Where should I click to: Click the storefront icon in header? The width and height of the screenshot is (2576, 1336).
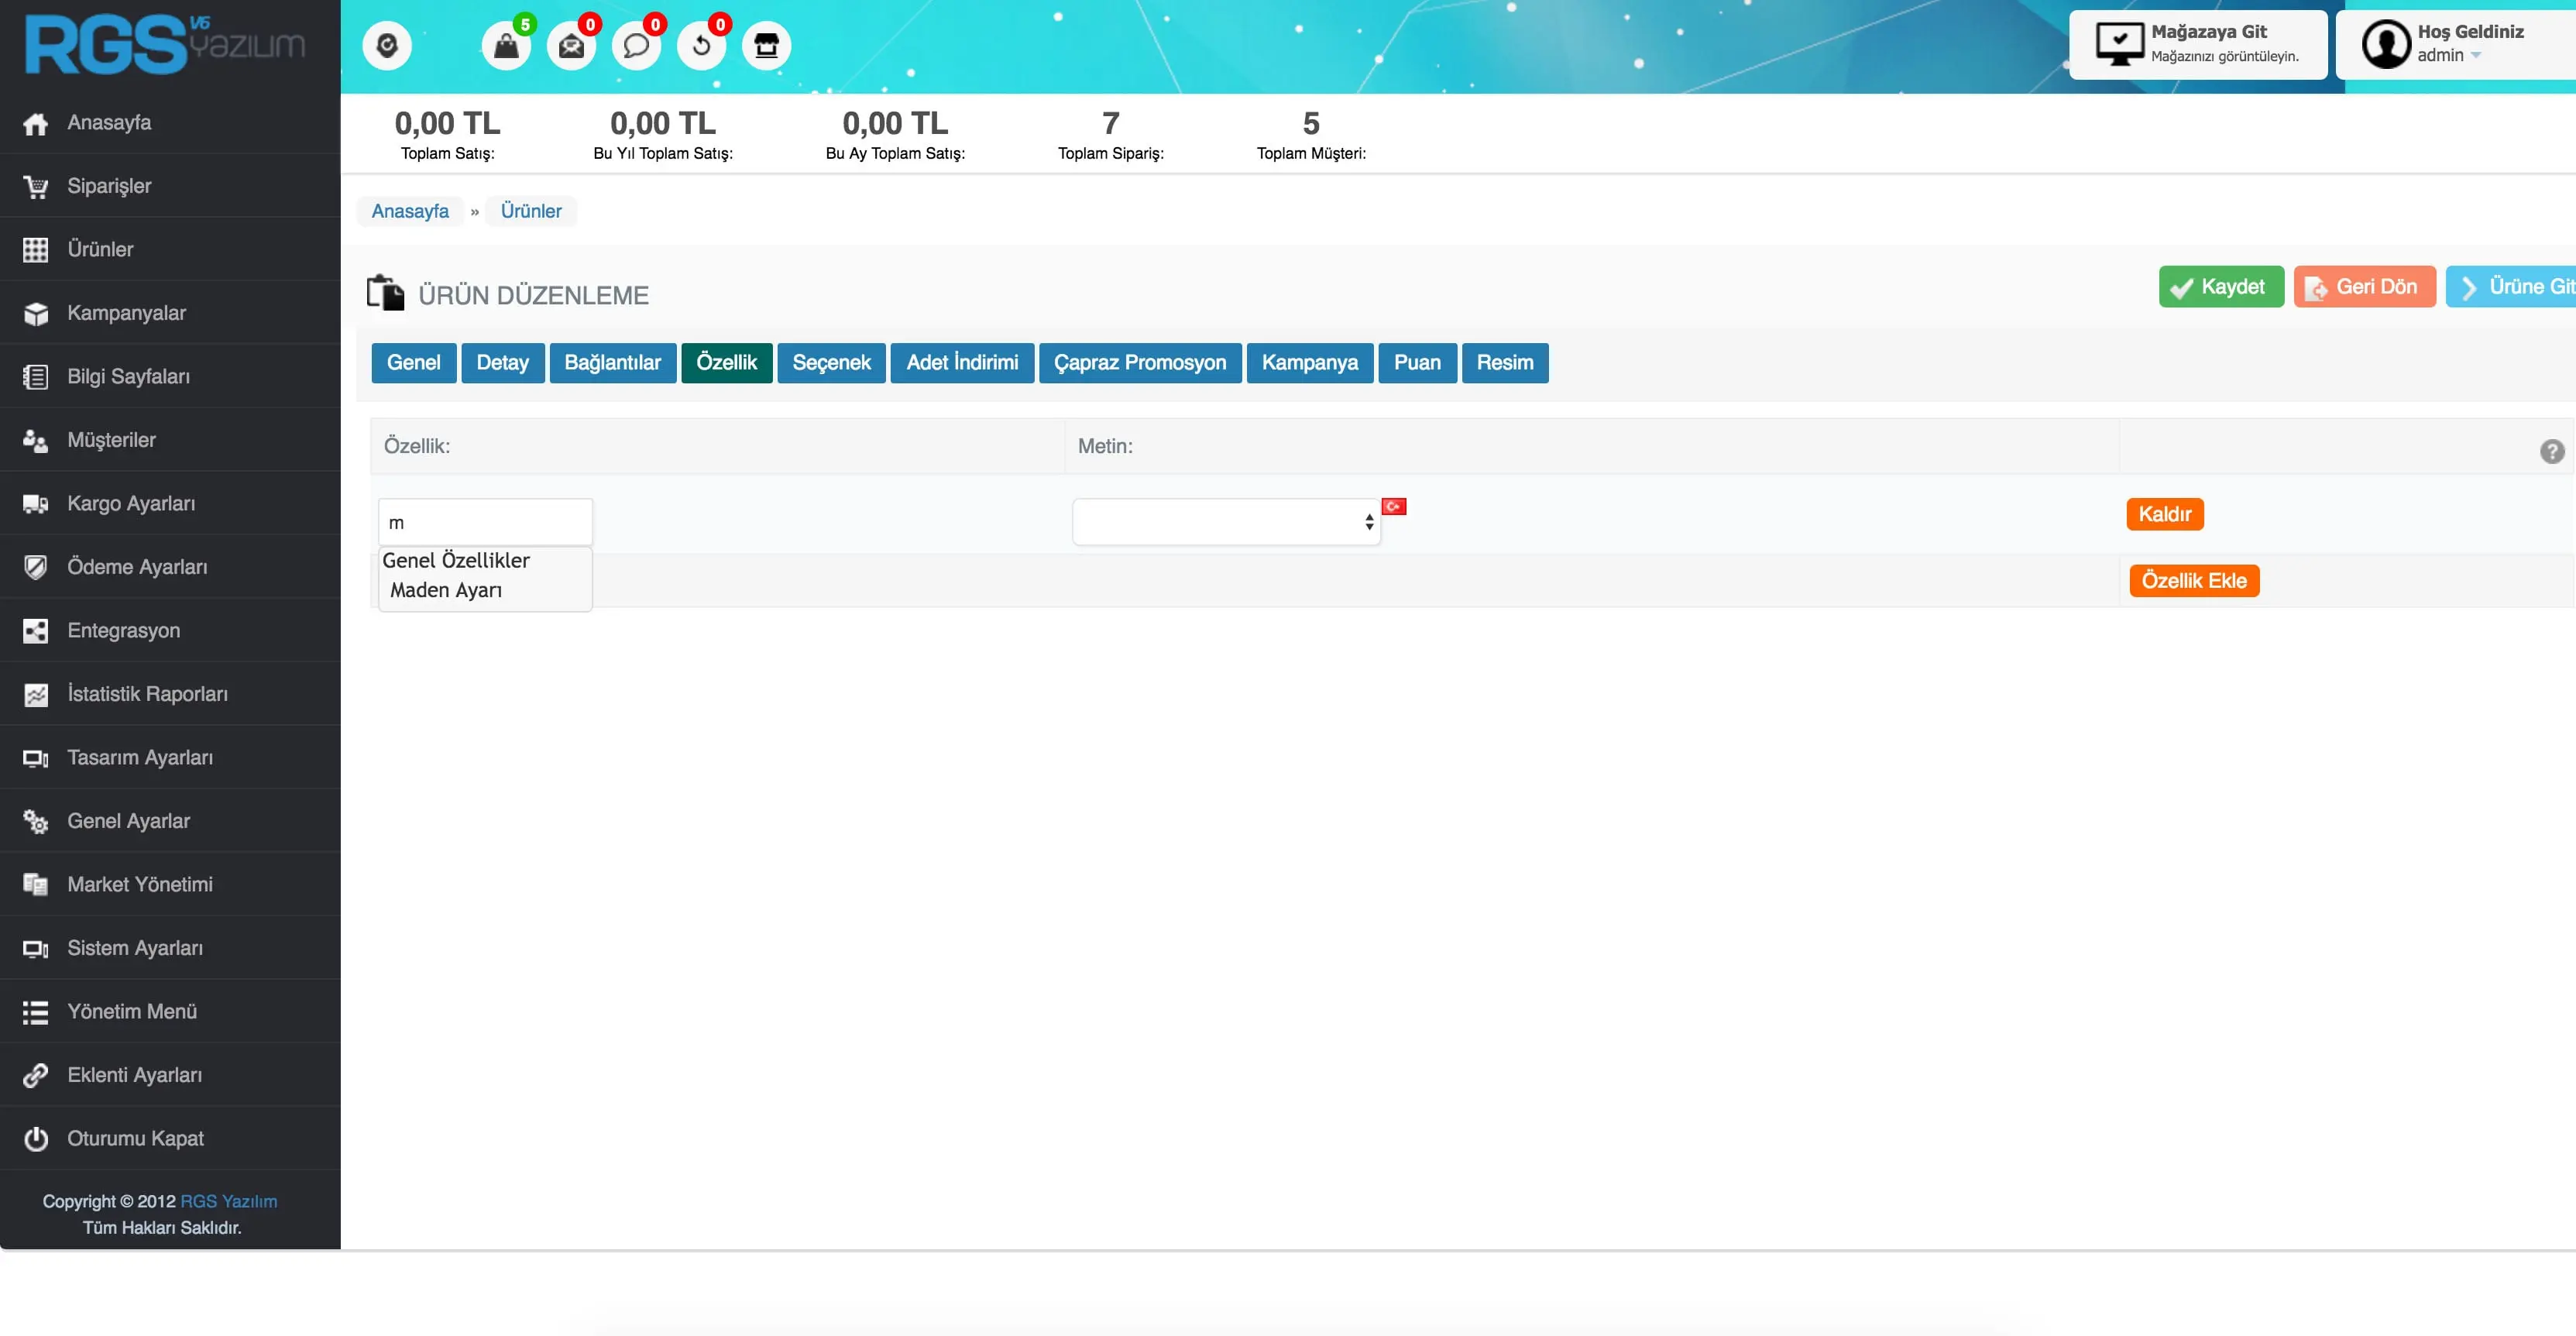click(766, 46)
